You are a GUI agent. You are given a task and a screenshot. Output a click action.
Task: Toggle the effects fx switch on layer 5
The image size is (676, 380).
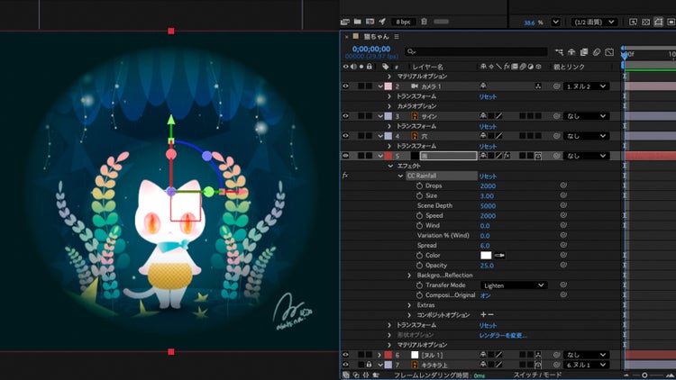coord(507,156)
